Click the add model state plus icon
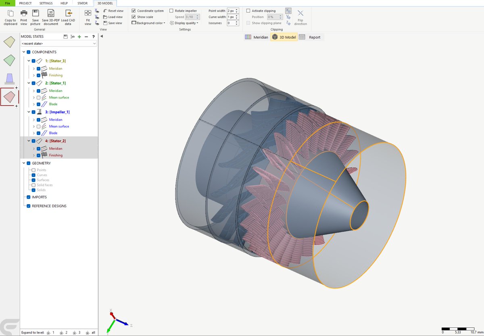484x336 pixels. coord(79,37)
